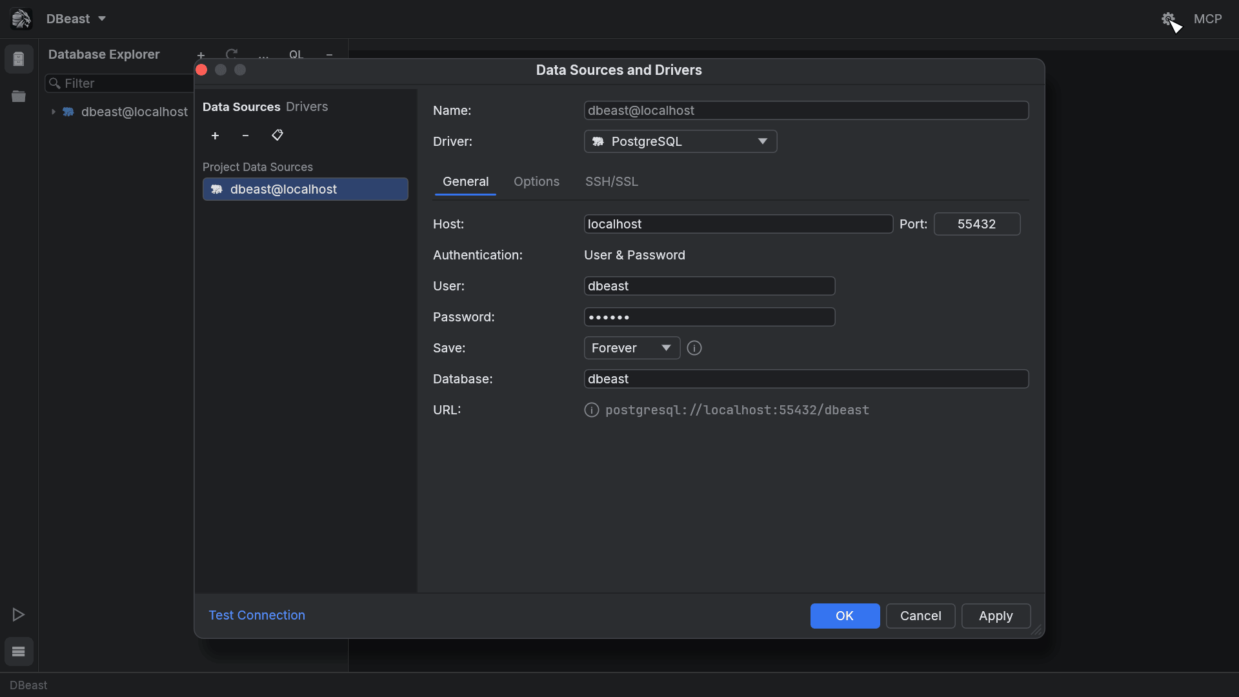Image resolution: width=1239 pixels, height=697 pixels.
Task: Confirm the dialog with OK
Action: click(845, 616)
